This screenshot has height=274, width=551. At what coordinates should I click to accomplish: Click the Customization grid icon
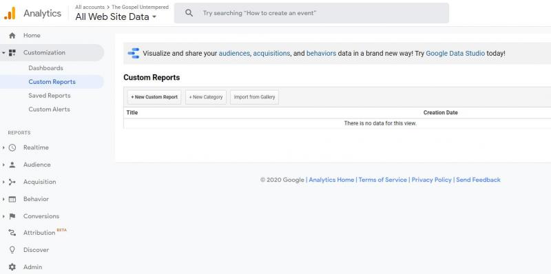pos(12,53)
